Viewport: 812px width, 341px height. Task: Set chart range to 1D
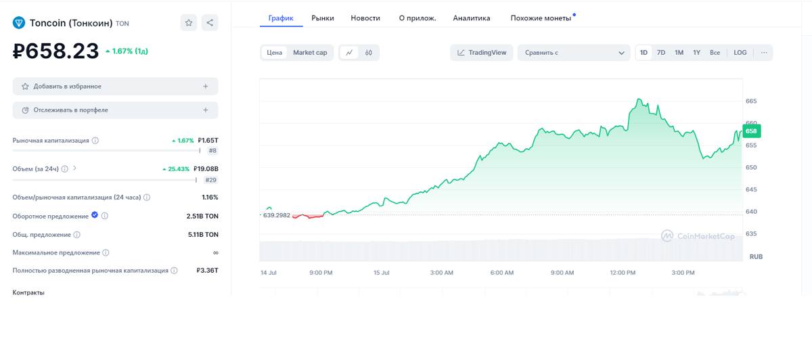pos(644,52)
